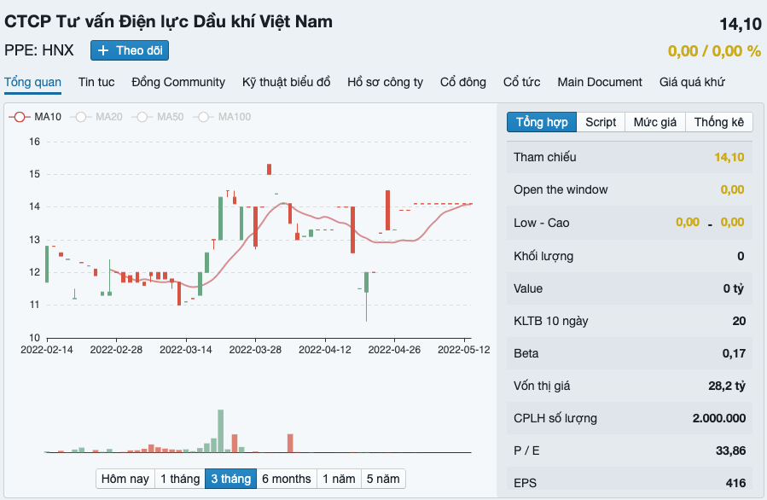Open the Thống kê panel tab
Image resolution: width=767 pixels, height=500 pixels.
pyautogui.click(x=718, y=122)
